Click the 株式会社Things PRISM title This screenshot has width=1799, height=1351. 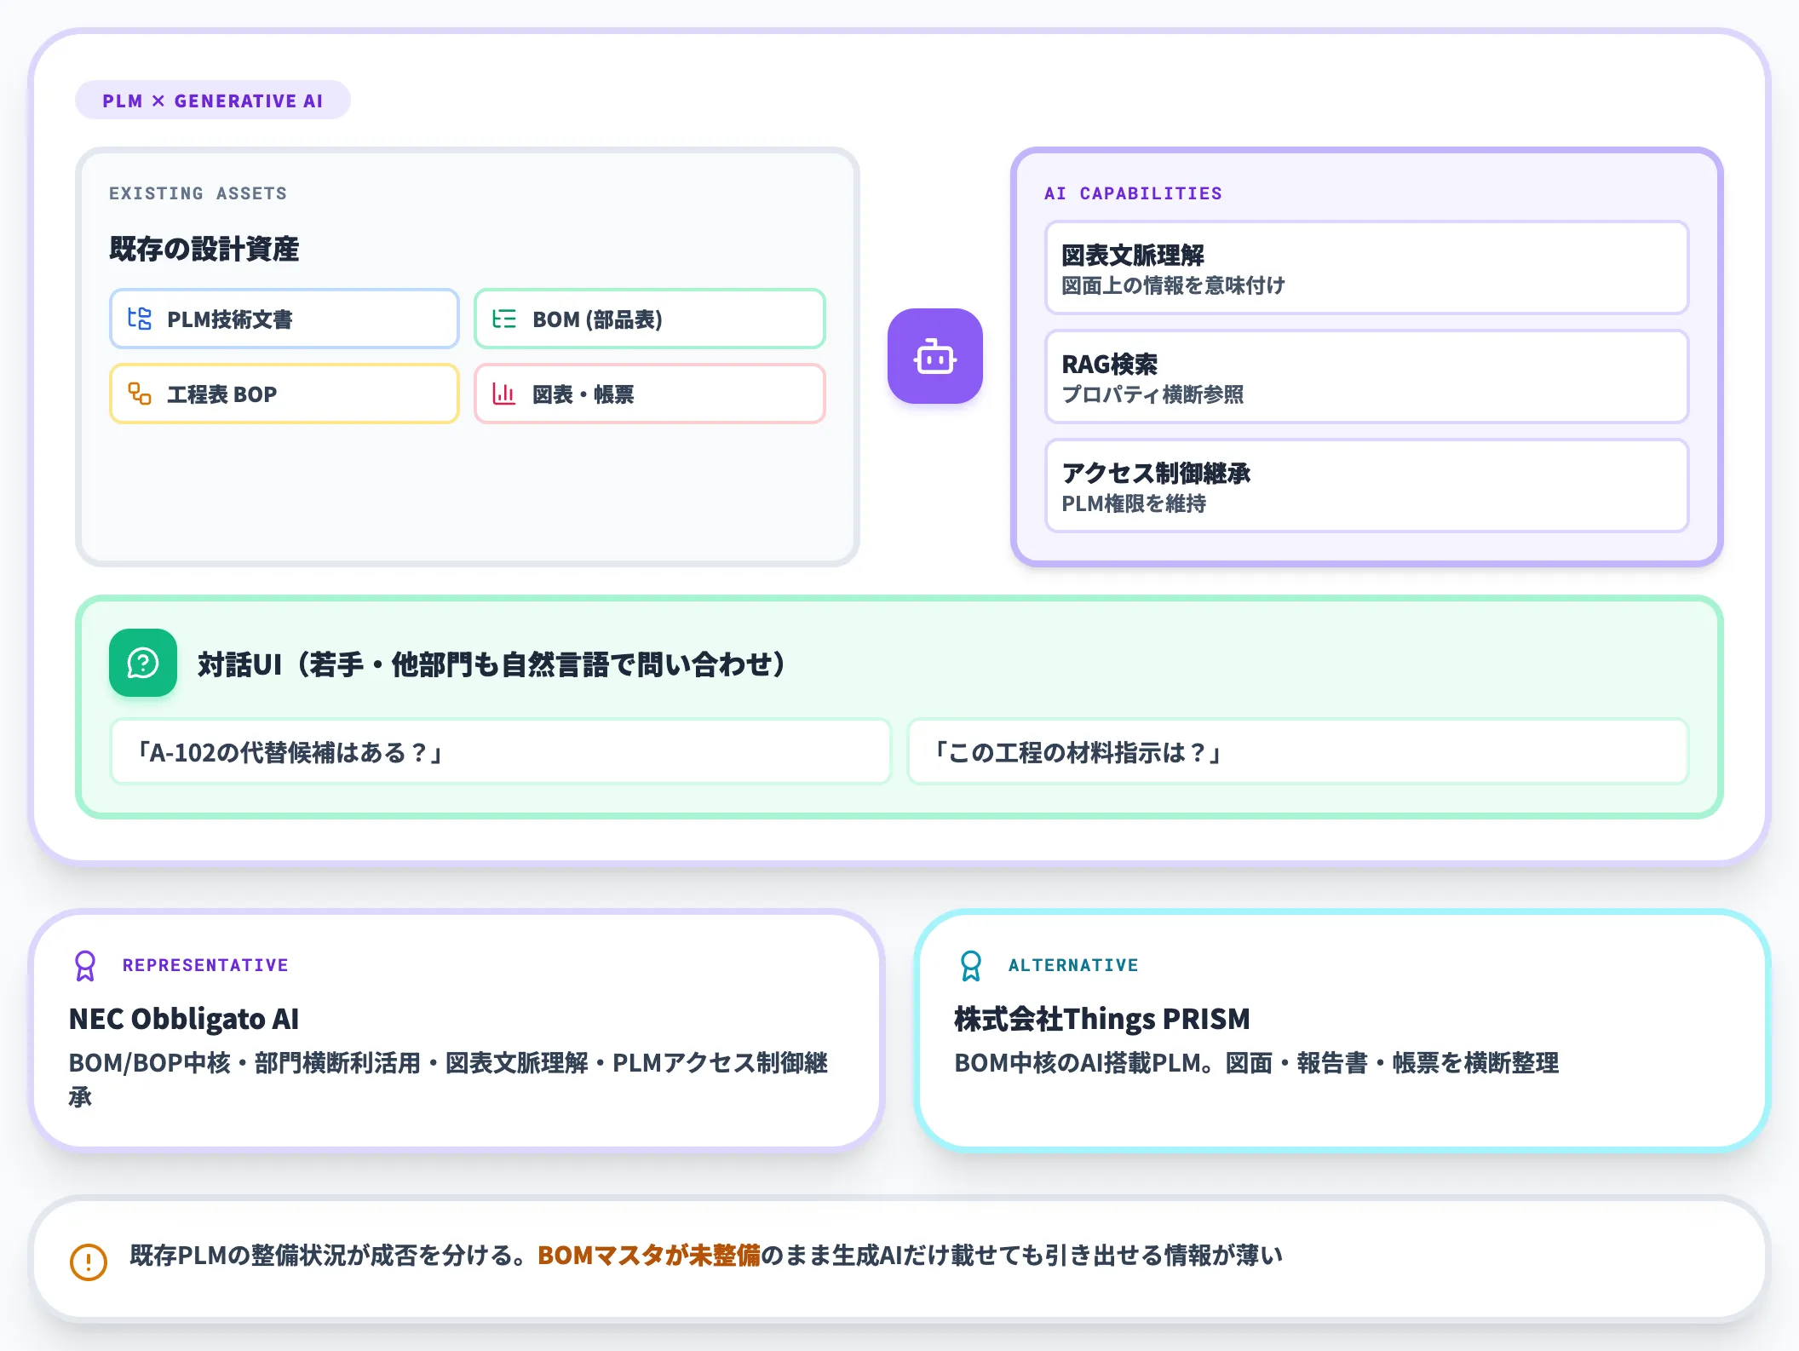coord(1102,1019)
